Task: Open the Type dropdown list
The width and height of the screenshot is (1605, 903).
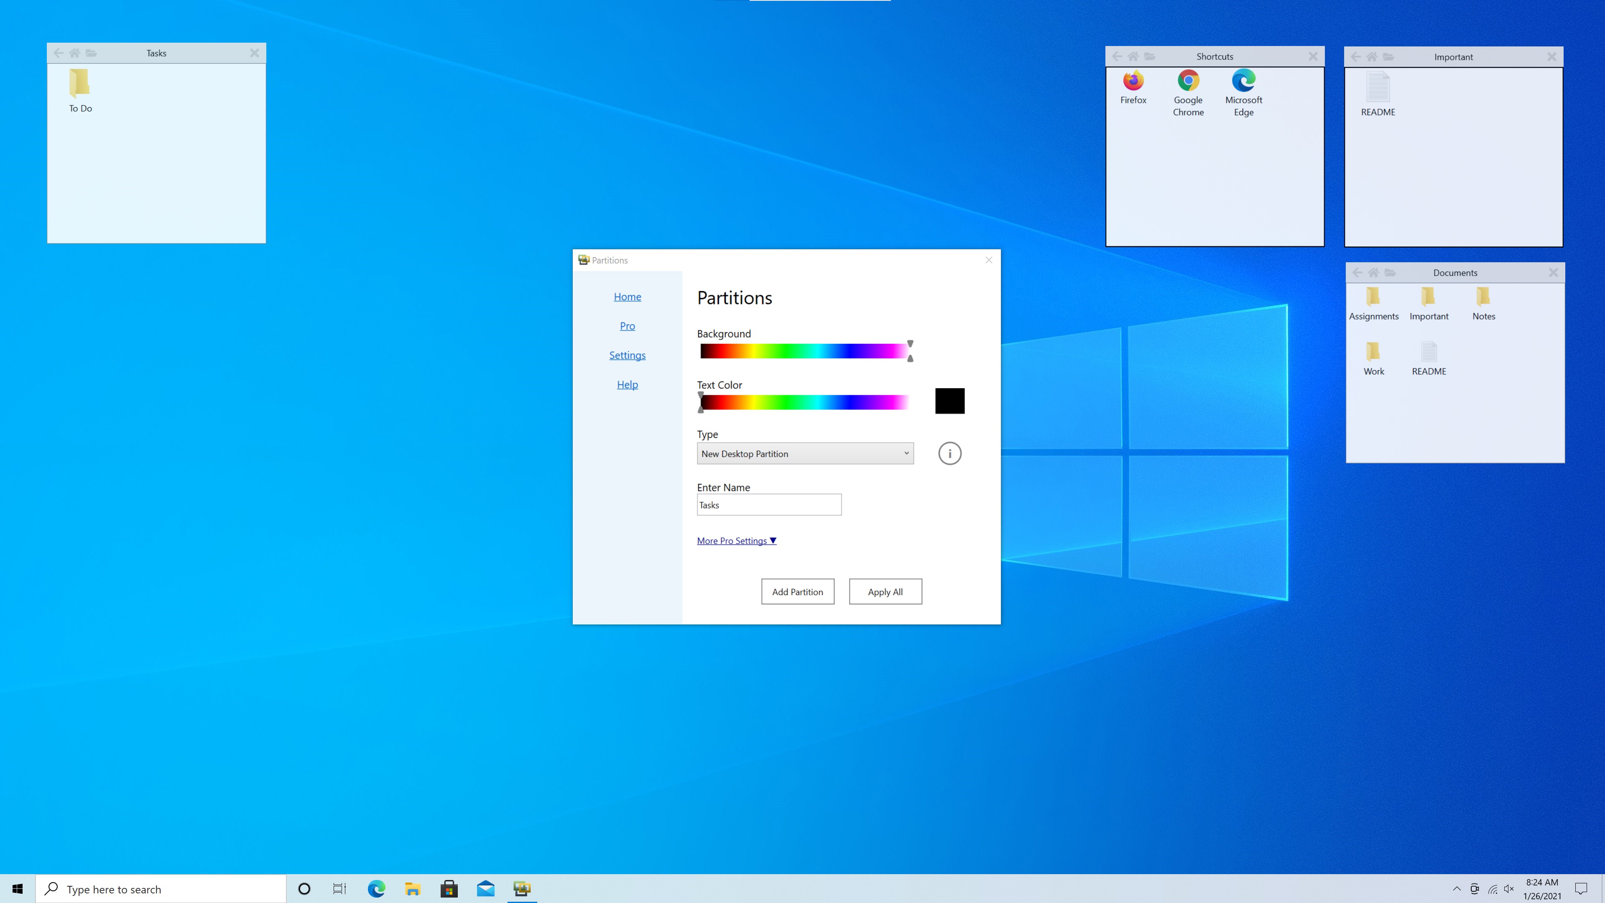Action: point(805,454)
